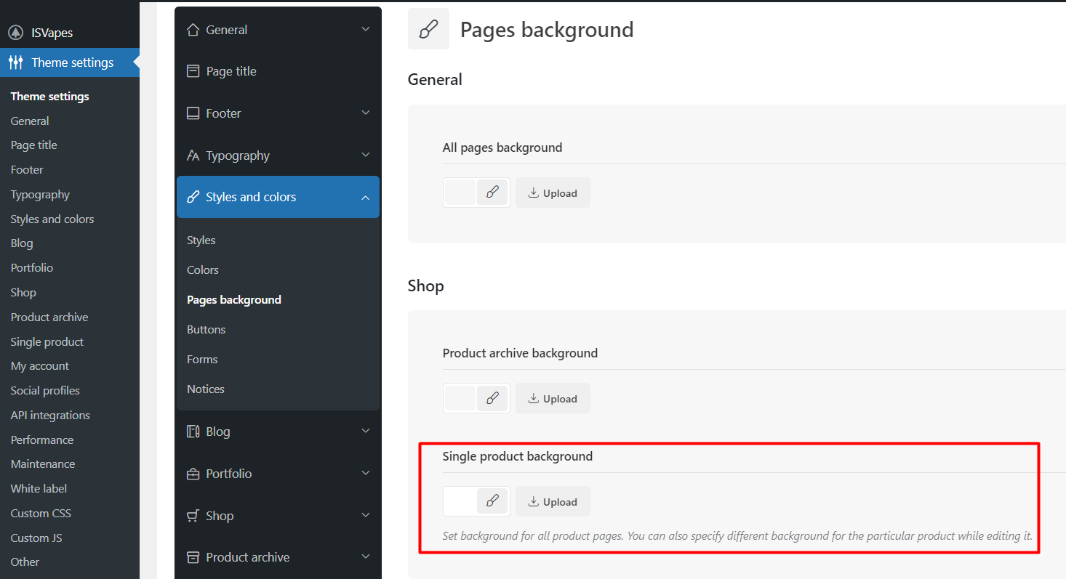Open General link in admin sidebar
Image resolution: width=1066 pixels, height=579 pixels.
click(30, 121)
